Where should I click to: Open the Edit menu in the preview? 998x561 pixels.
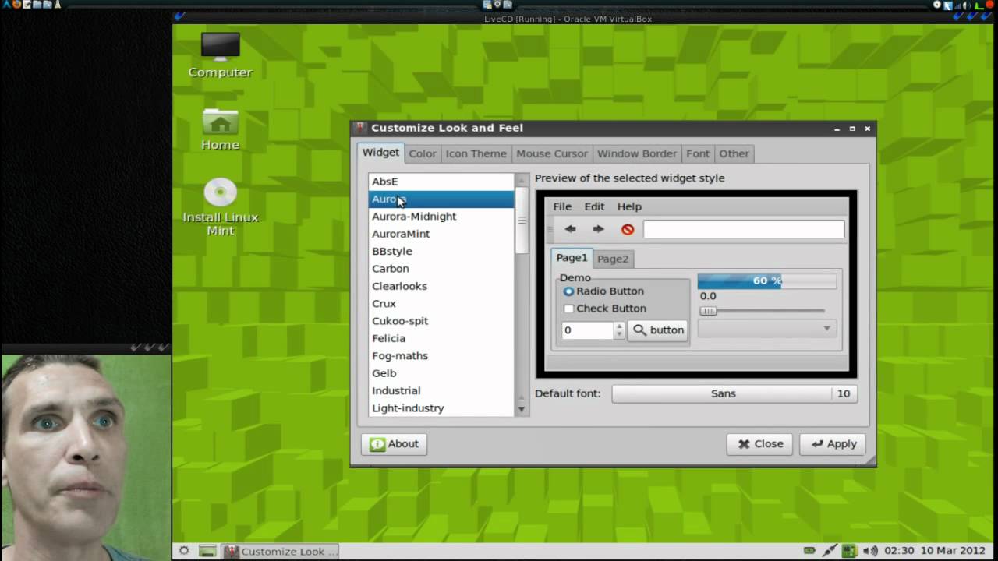(x=594, y=206)
